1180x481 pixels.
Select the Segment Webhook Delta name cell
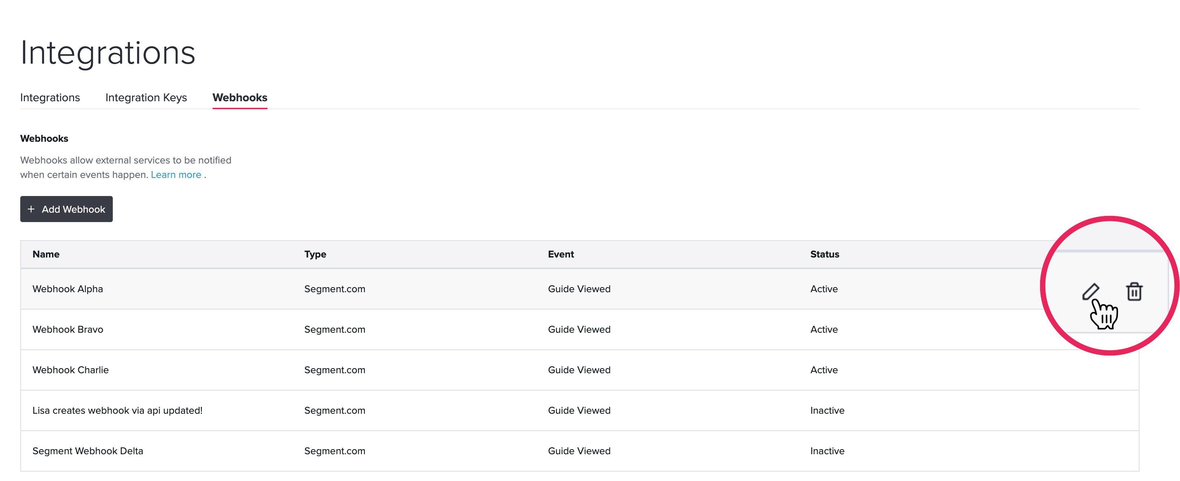(88, 451)
